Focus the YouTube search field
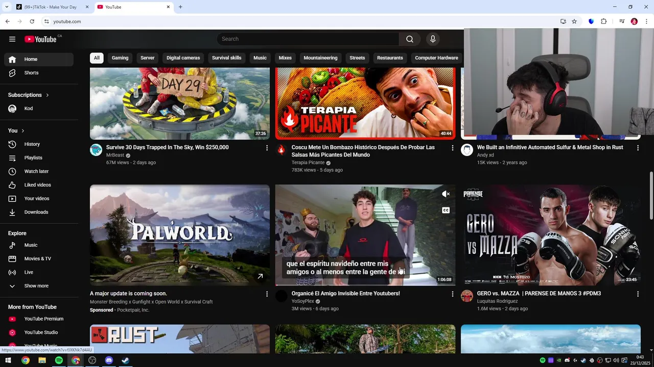The image size is (654, 367). 308,39
